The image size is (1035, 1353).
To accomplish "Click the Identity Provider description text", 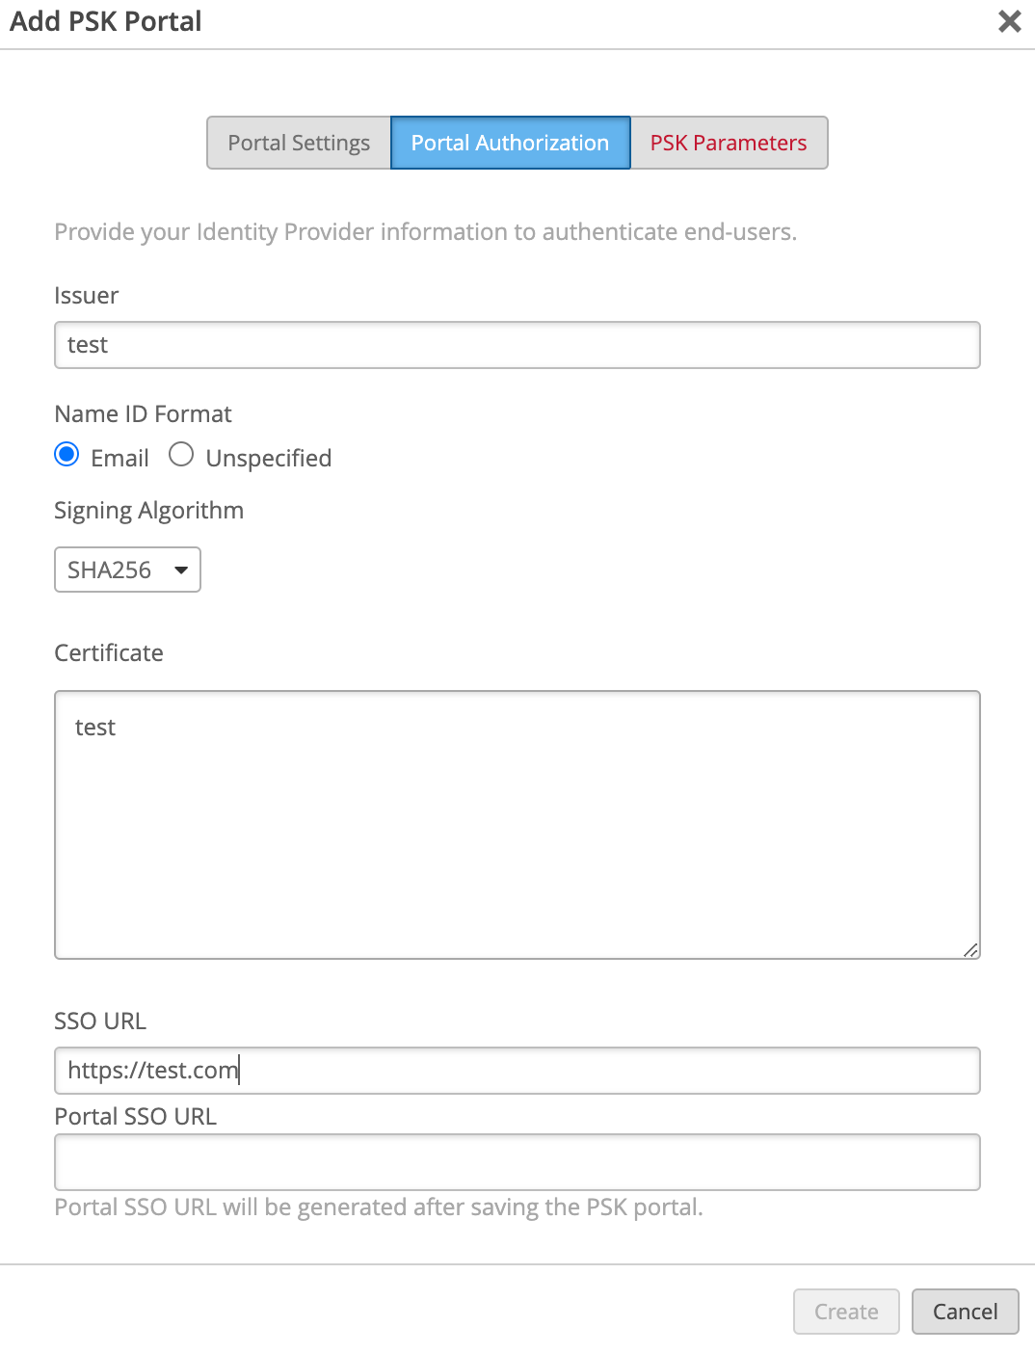I will (425, 232).
